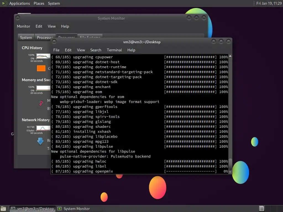Image resolution: width=283 pixels, height=212 pixels.
Task: Click the line 'upgrading cpupower'
Action: [140, 57]
